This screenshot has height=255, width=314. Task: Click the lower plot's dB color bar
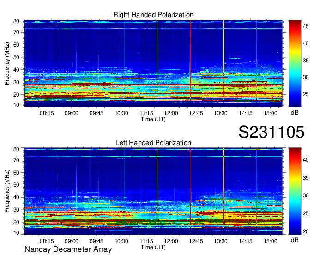pos(295,191)
